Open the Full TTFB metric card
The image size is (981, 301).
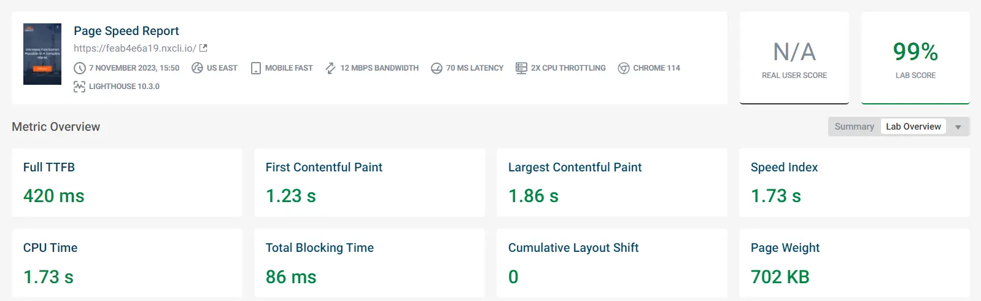click(x=126, y=182)
